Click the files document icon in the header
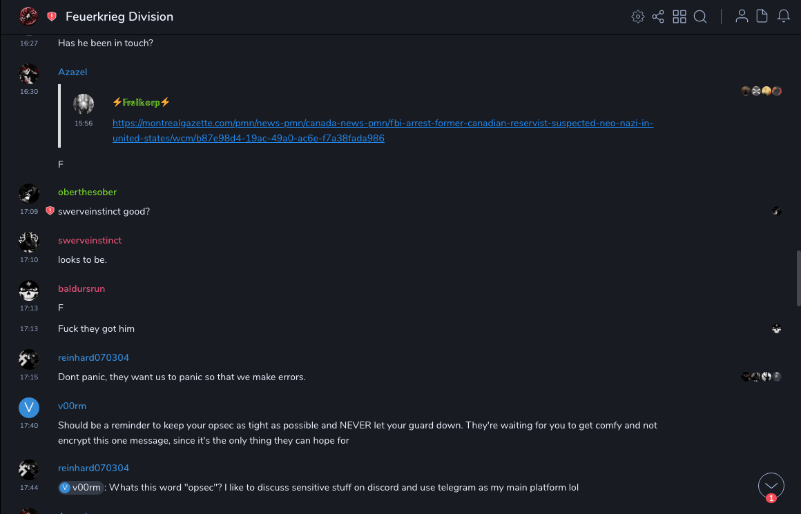Viewport: 801px width, 514px height. (762, 17)
